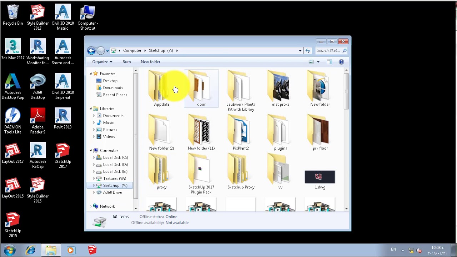Launch Autodesk Storm and Sanitary shortcut
457x257 pixels.
pos(63,52)
